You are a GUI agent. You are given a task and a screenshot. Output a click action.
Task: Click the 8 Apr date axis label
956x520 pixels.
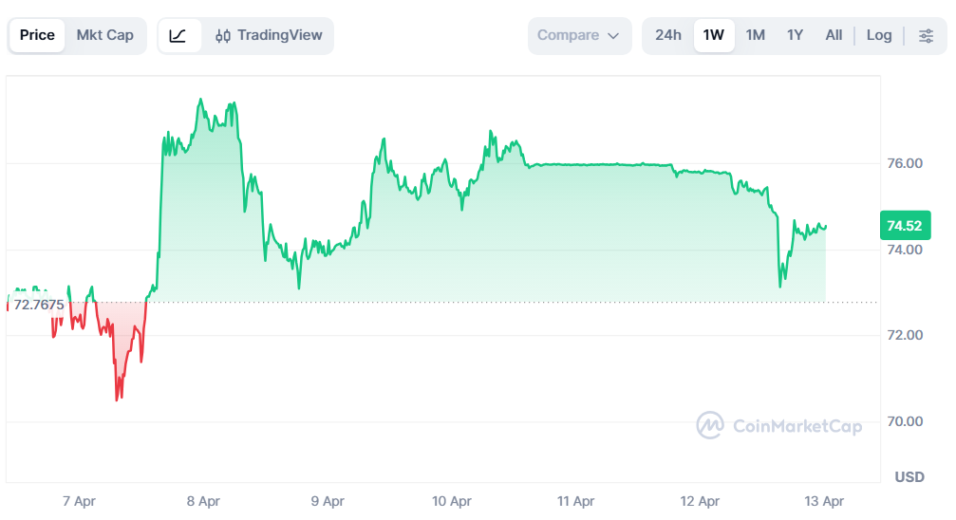pos(203,501)
